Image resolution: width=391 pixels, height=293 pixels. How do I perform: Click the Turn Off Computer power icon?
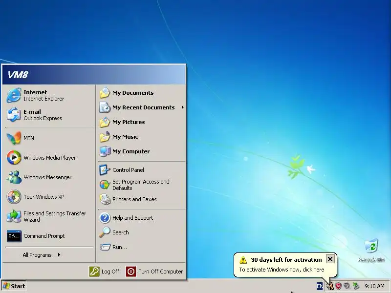pos(131,272)
